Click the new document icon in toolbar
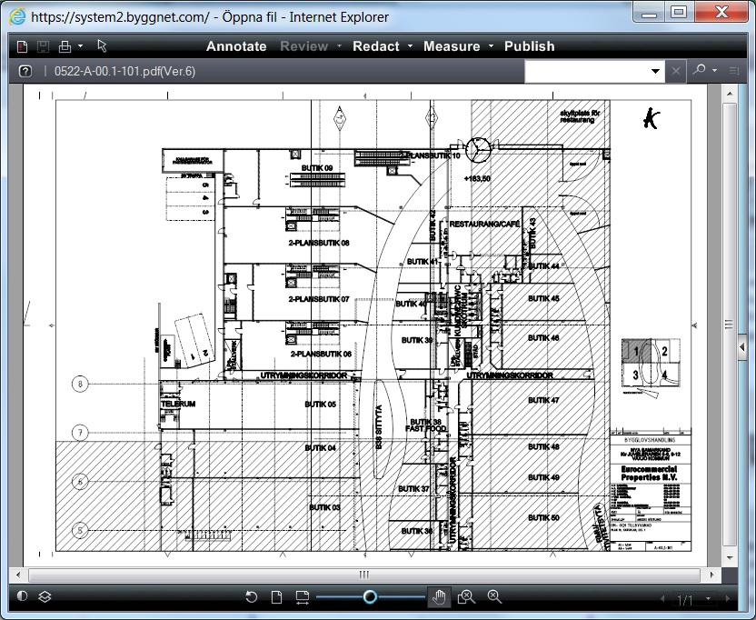The width and height of the screenshot is (756, 620). point(22,46)
